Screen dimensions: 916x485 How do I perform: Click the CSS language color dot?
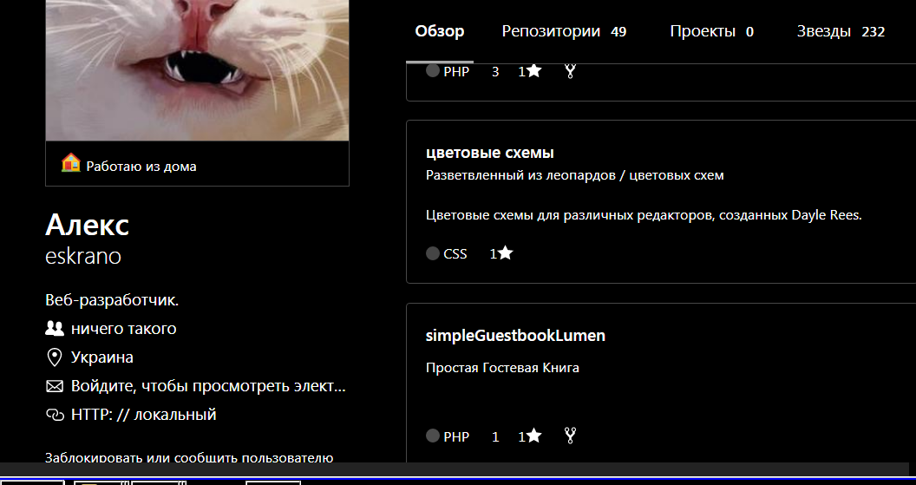click(432, 253)
